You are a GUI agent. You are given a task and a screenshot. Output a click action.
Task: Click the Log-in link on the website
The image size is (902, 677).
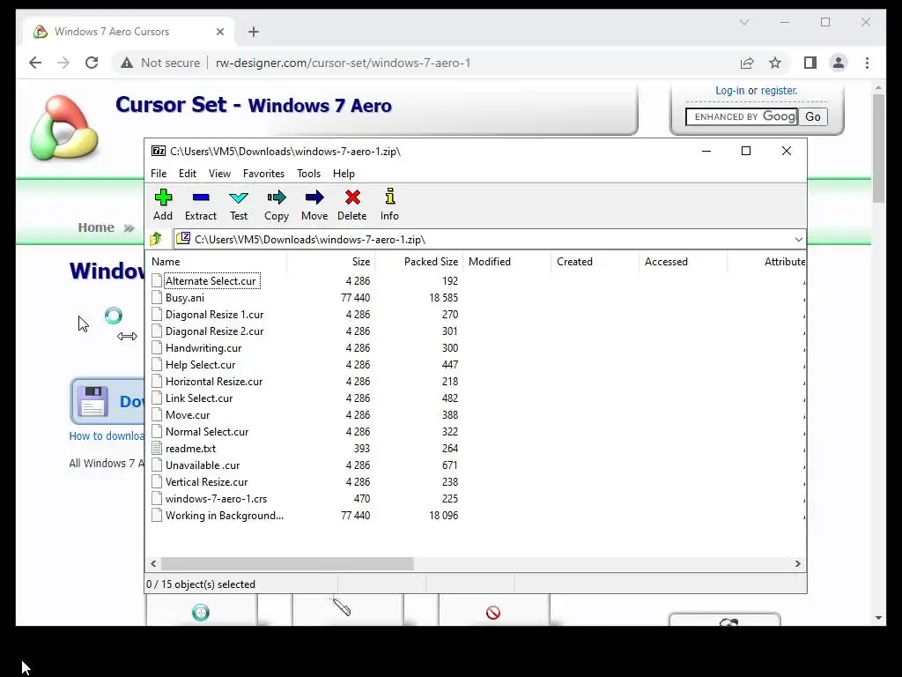click(729, 91)
